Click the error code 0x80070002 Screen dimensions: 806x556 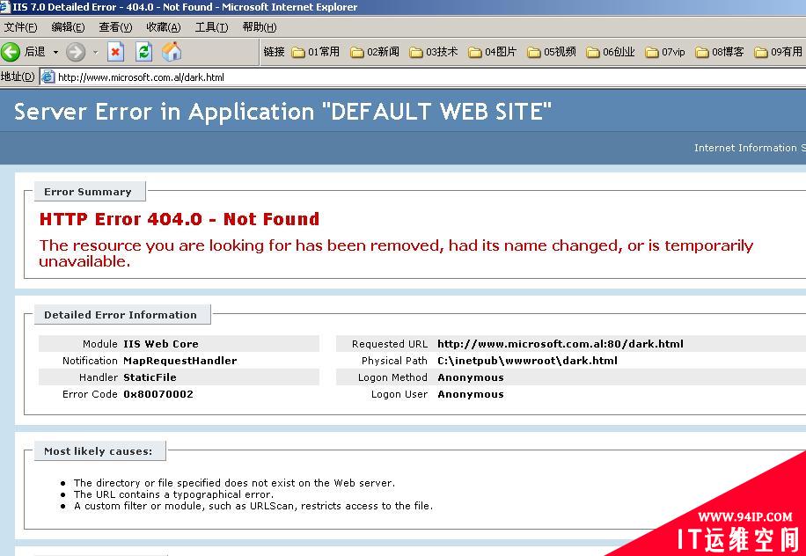pos(158,394)
